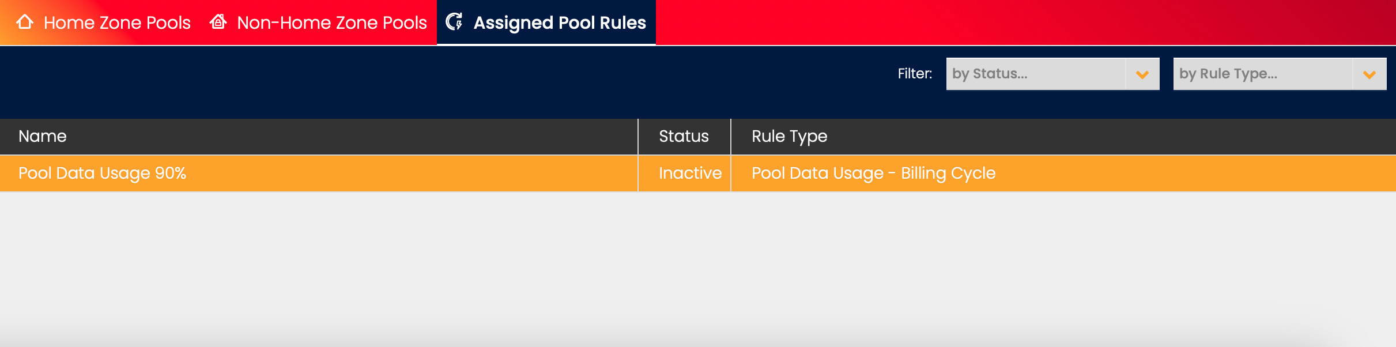Click the Pool Data Usage - Billing Cycle cell
Viewport: 1396px width, 347px height.
[873, 173]
